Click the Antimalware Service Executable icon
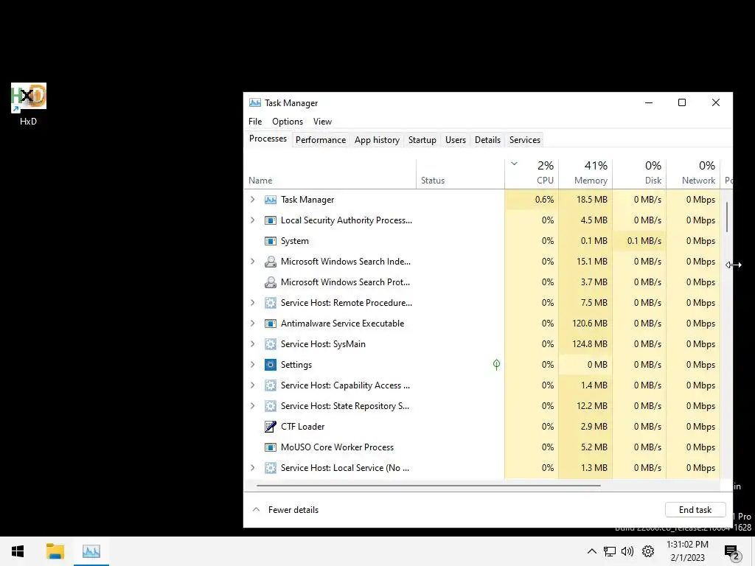The height and width of the screenshot is (566, 755). point(271,324)
